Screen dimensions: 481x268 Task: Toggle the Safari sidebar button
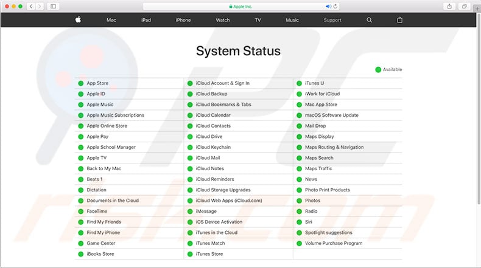tap(53, 6)
